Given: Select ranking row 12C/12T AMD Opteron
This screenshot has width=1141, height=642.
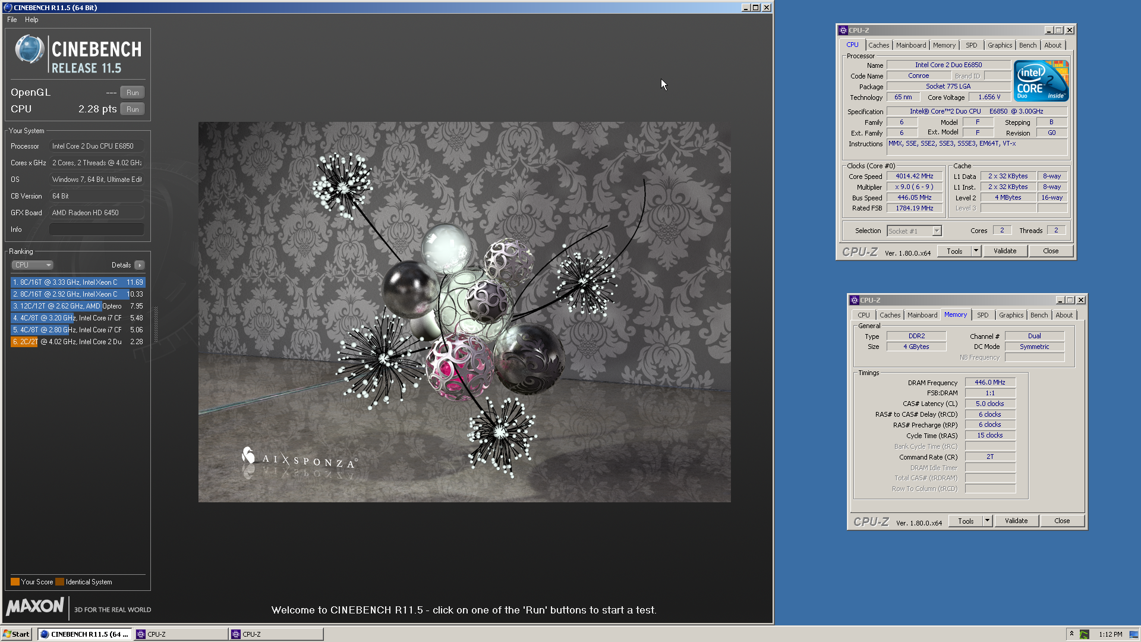Looking at the screenshot, I should click(x=78, y=306).
